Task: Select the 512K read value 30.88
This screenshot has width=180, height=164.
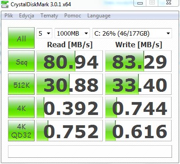Action: coord(70,84)
